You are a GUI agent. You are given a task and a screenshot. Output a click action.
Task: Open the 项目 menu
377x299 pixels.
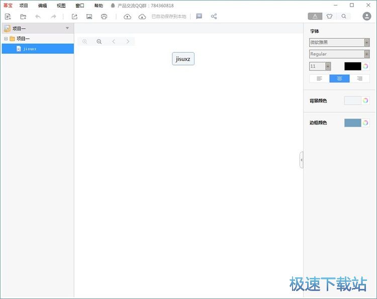pos(24,6)
